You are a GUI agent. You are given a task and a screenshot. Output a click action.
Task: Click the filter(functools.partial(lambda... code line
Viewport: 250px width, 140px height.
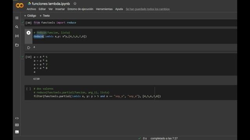(97, 96)
